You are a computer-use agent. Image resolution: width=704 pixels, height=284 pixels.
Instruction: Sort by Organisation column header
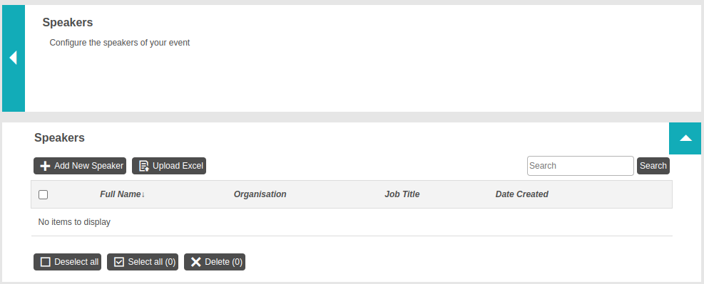260,194
